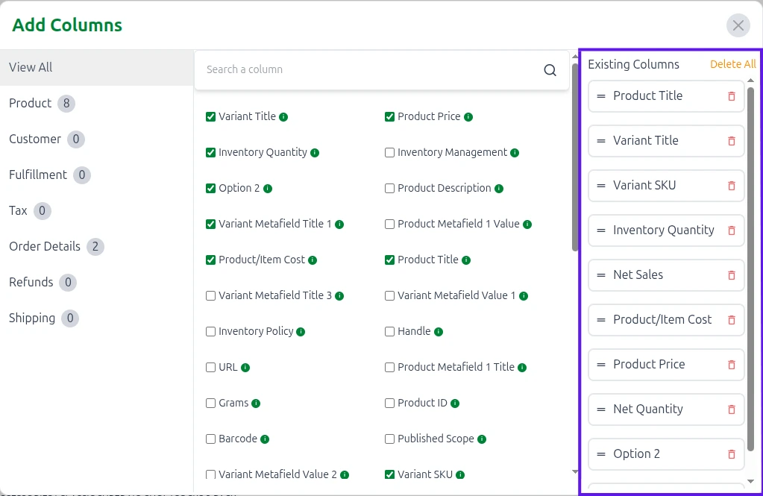
Task: Show info for the Barcode column
Action: coord(265,439)
